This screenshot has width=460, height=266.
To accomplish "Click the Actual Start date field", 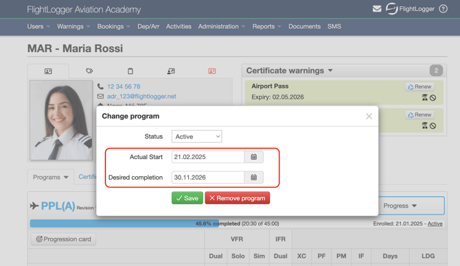I will click(x=208, y=157).
